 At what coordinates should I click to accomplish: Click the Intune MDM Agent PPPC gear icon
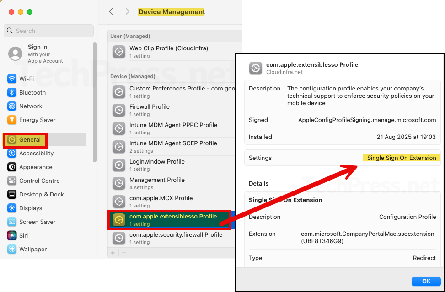tap(119, 128)
